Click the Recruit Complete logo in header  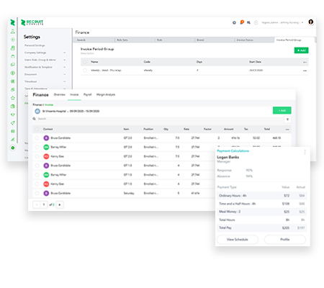coord(32,22)
